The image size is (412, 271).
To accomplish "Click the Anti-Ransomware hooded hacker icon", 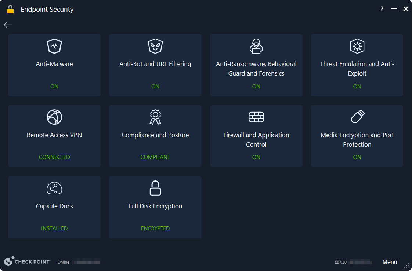I will [256, 46].
